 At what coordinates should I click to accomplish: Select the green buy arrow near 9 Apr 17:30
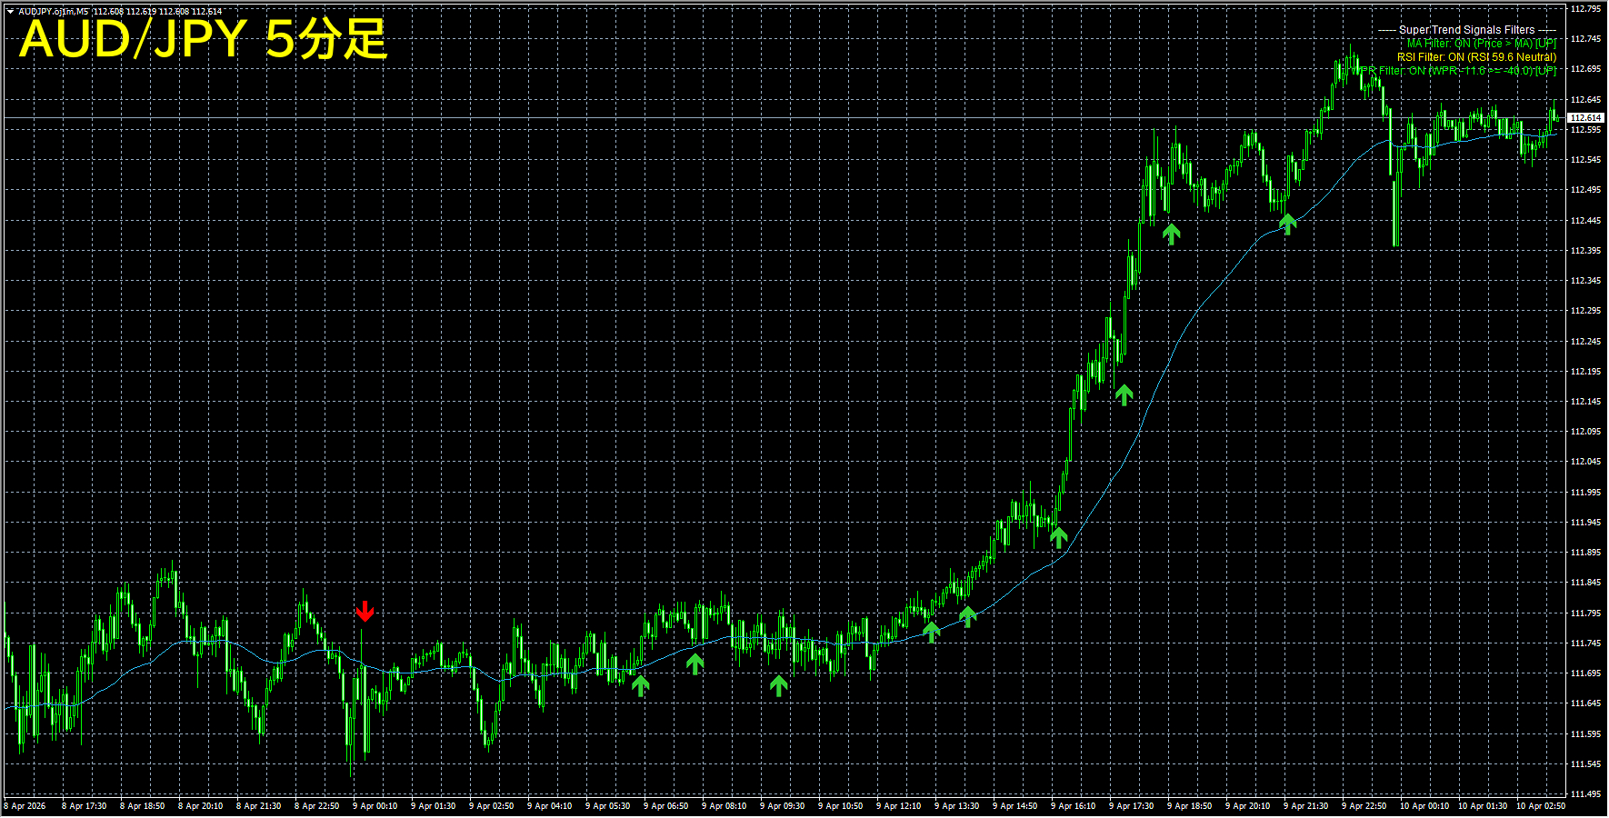pyautogui.click(x=1124, y=394)
